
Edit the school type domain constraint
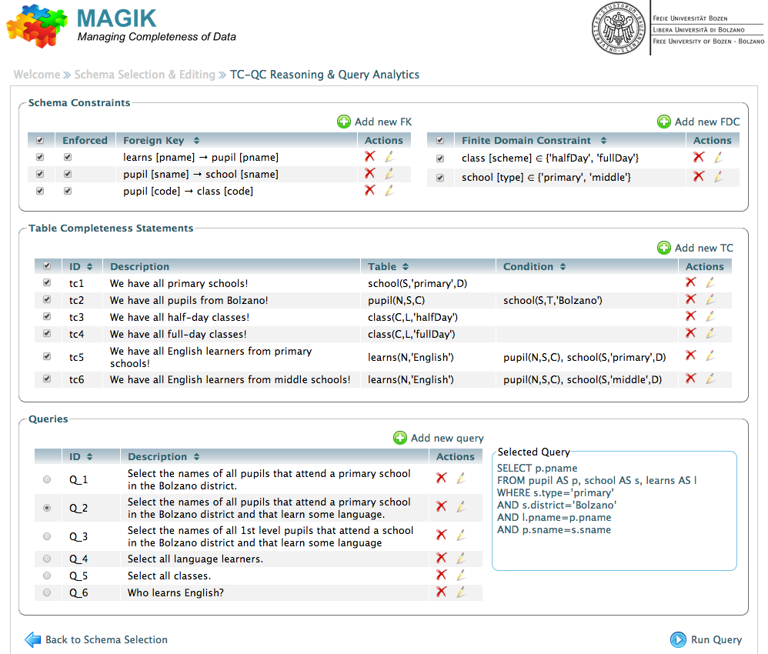719,176
